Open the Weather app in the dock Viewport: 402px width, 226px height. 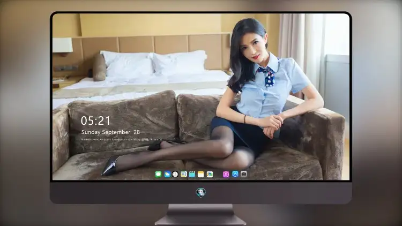(x=167, y=174)
